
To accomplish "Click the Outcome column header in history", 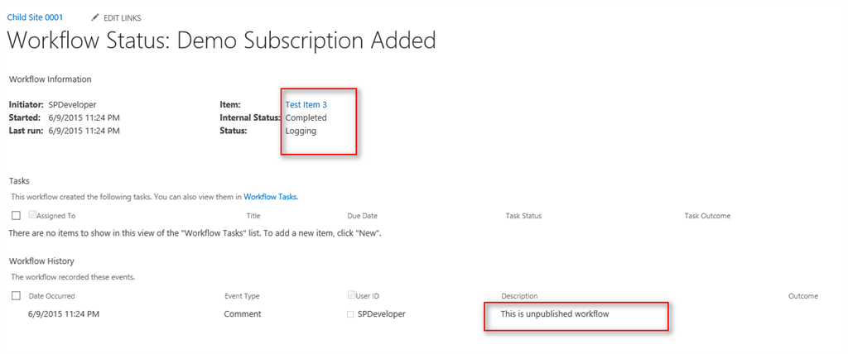I will (x=802, y=296).
